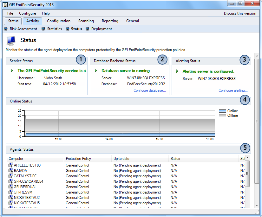
Task: Click the BAJADA computer icon
Action: (x=11, y=171)
